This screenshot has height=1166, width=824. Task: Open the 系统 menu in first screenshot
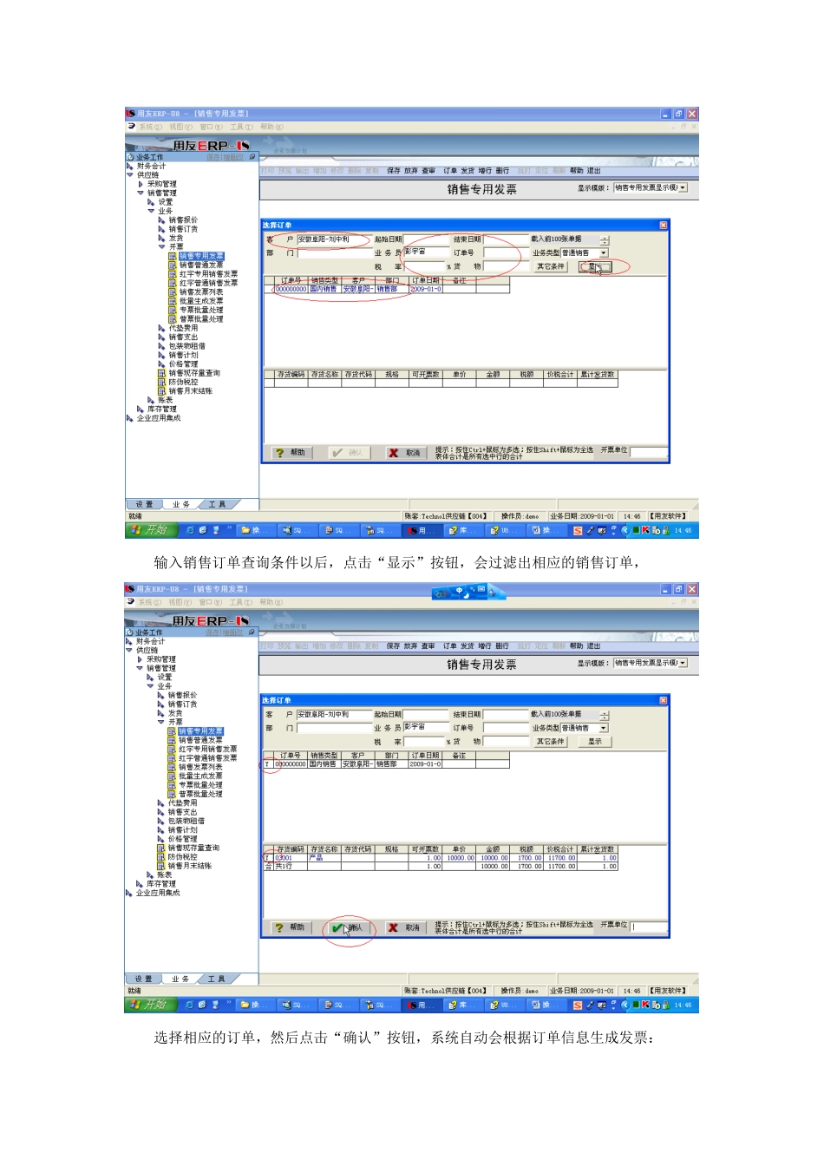[x=150, y=127]
